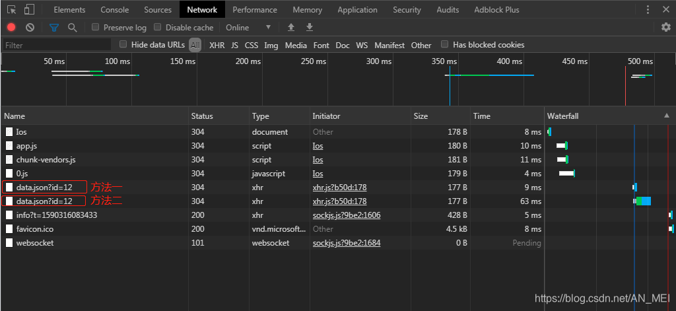Click file icon of Ios document row
Viewport: 676px width, 311px height.
click(x=9, y=132)
